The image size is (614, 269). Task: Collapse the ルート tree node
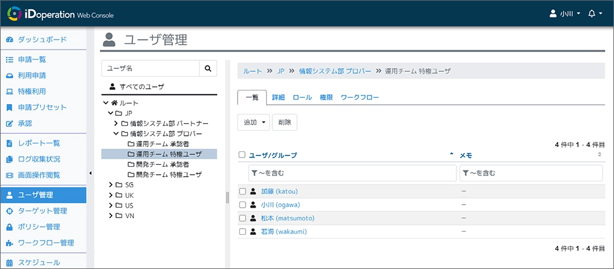105,103
